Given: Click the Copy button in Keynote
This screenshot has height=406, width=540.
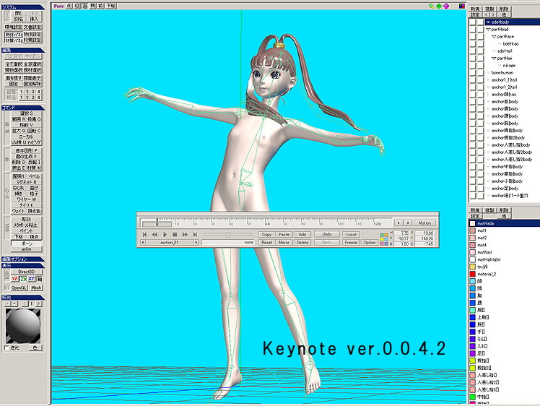Looking at the screenshot, I should [266, 234].
